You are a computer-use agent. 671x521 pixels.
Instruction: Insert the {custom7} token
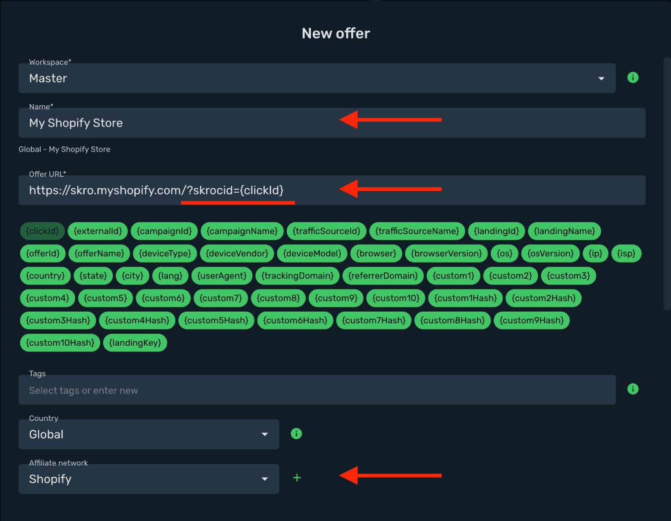(x=221, y=298)
